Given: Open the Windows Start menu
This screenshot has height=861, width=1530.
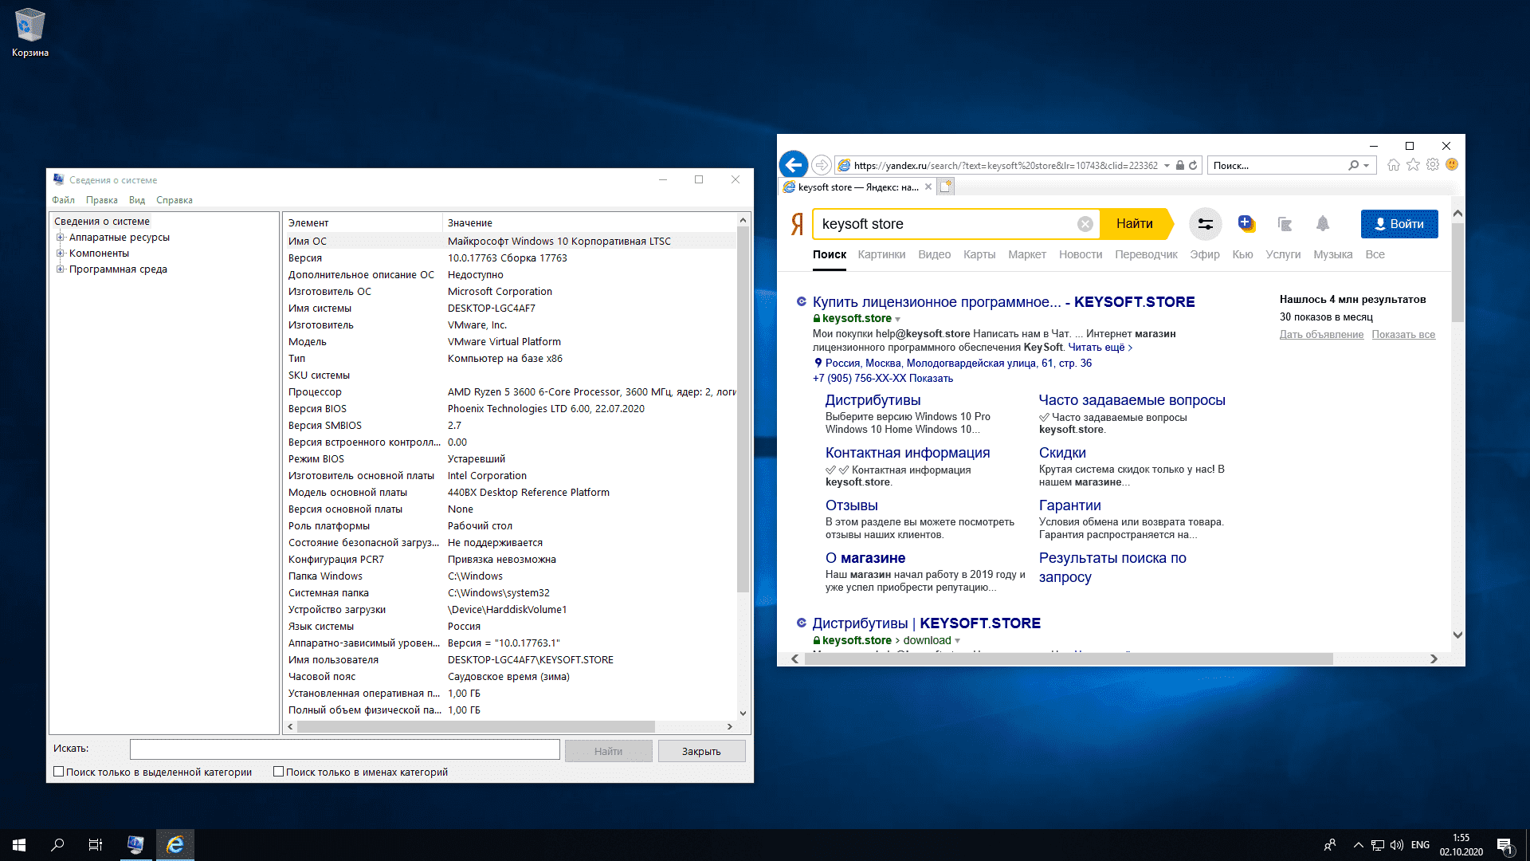Looking at the screenshot, I should click(19, 845).
